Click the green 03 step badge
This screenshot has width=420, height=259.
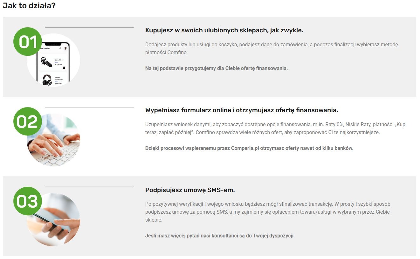(x=28, y=201)
